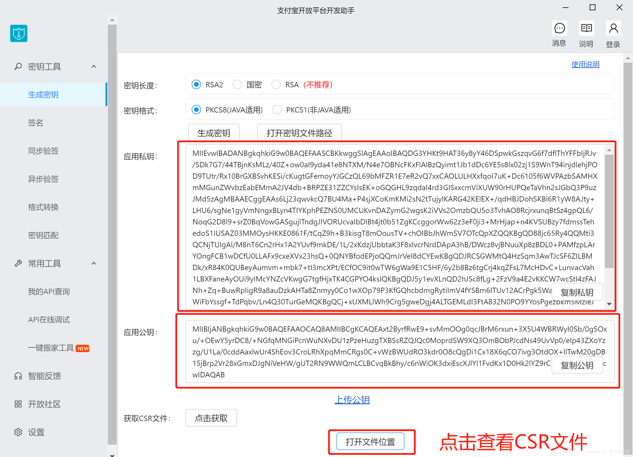
Task: Open the 签名 sidebar item
Action: 36,123
